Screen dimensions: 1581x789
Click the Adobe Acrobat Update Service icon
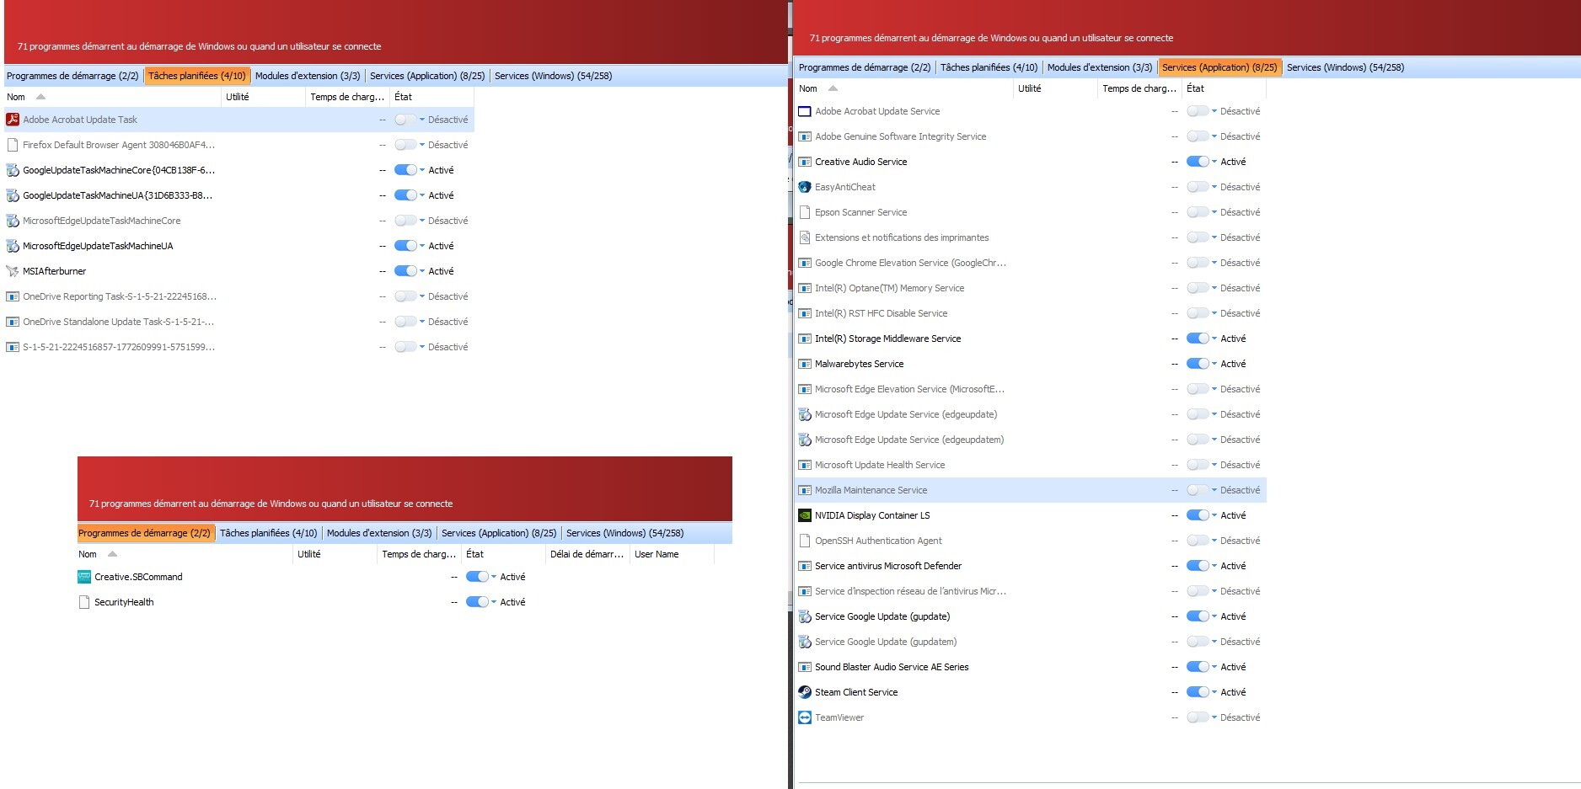[805, 111]
